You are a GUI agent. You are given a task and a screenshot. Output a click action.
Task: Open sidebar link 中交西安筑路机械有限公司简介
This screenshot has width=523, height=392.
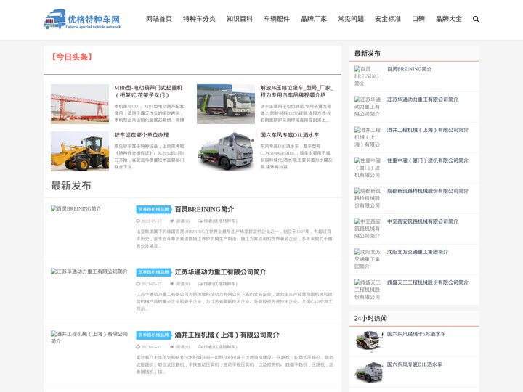[x=423, y=221]
